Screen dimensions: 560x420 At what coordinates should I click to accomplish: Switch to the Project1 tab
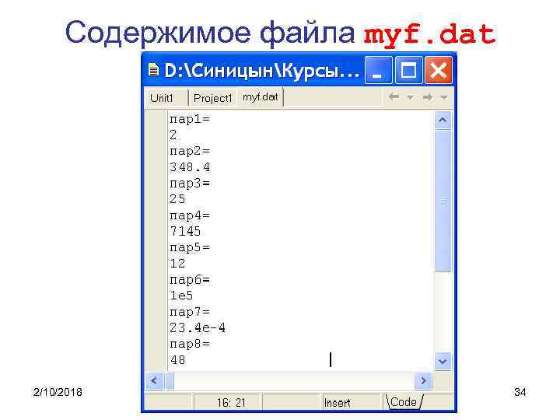pos(212,98)
